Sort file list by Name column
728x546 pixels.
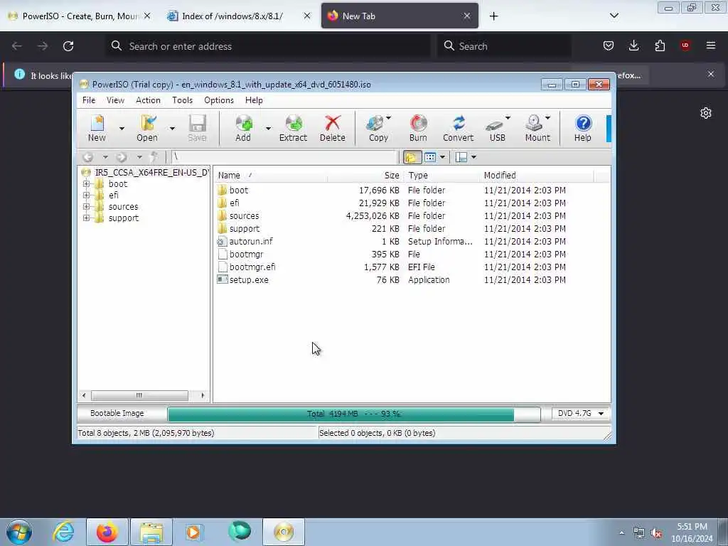pyautogui.click(x=271, y=176)
